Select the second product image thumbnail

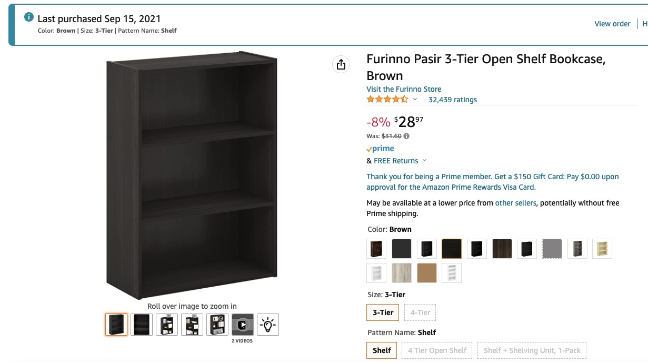(x=142, y=325)
